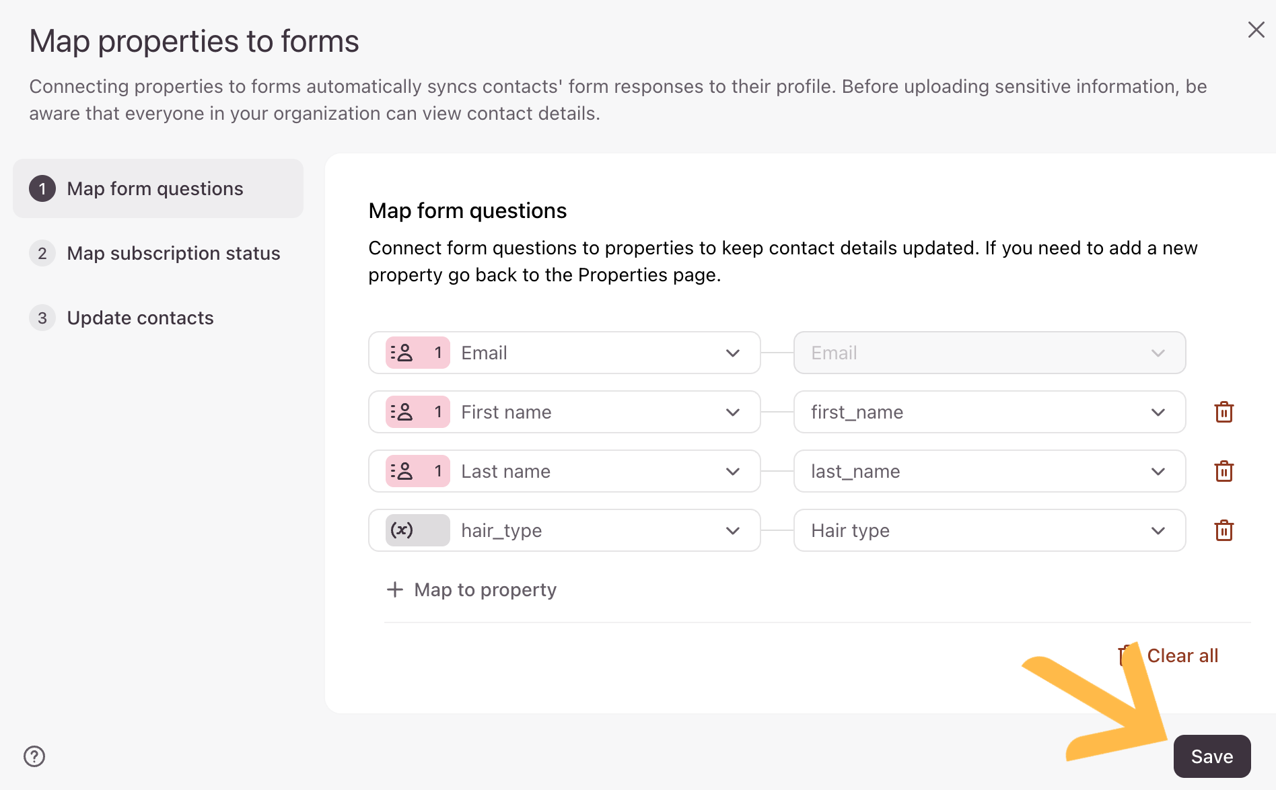Delete the last_name mapping row
Screen dimensions: 1276x790
click(x=1224, y=471)
